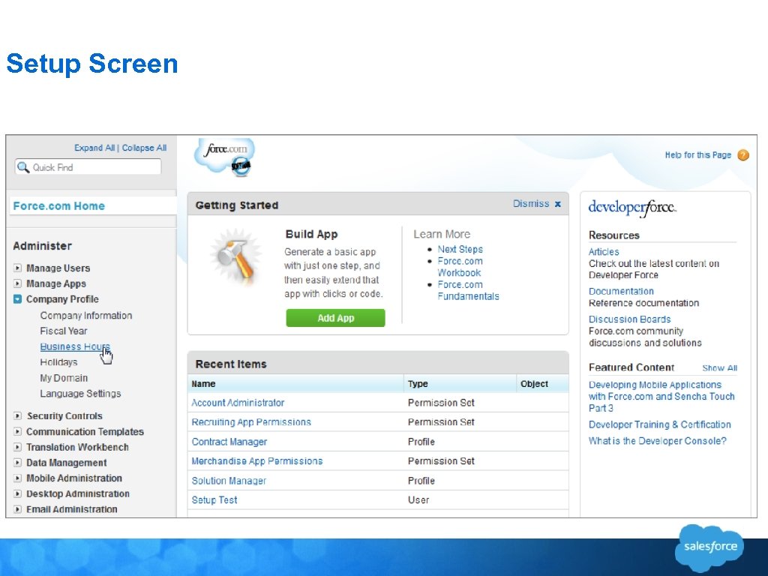The width and height of the screenshot is (768, 576).
Task: Open Developer Training & Certification link
Action: 660,424
